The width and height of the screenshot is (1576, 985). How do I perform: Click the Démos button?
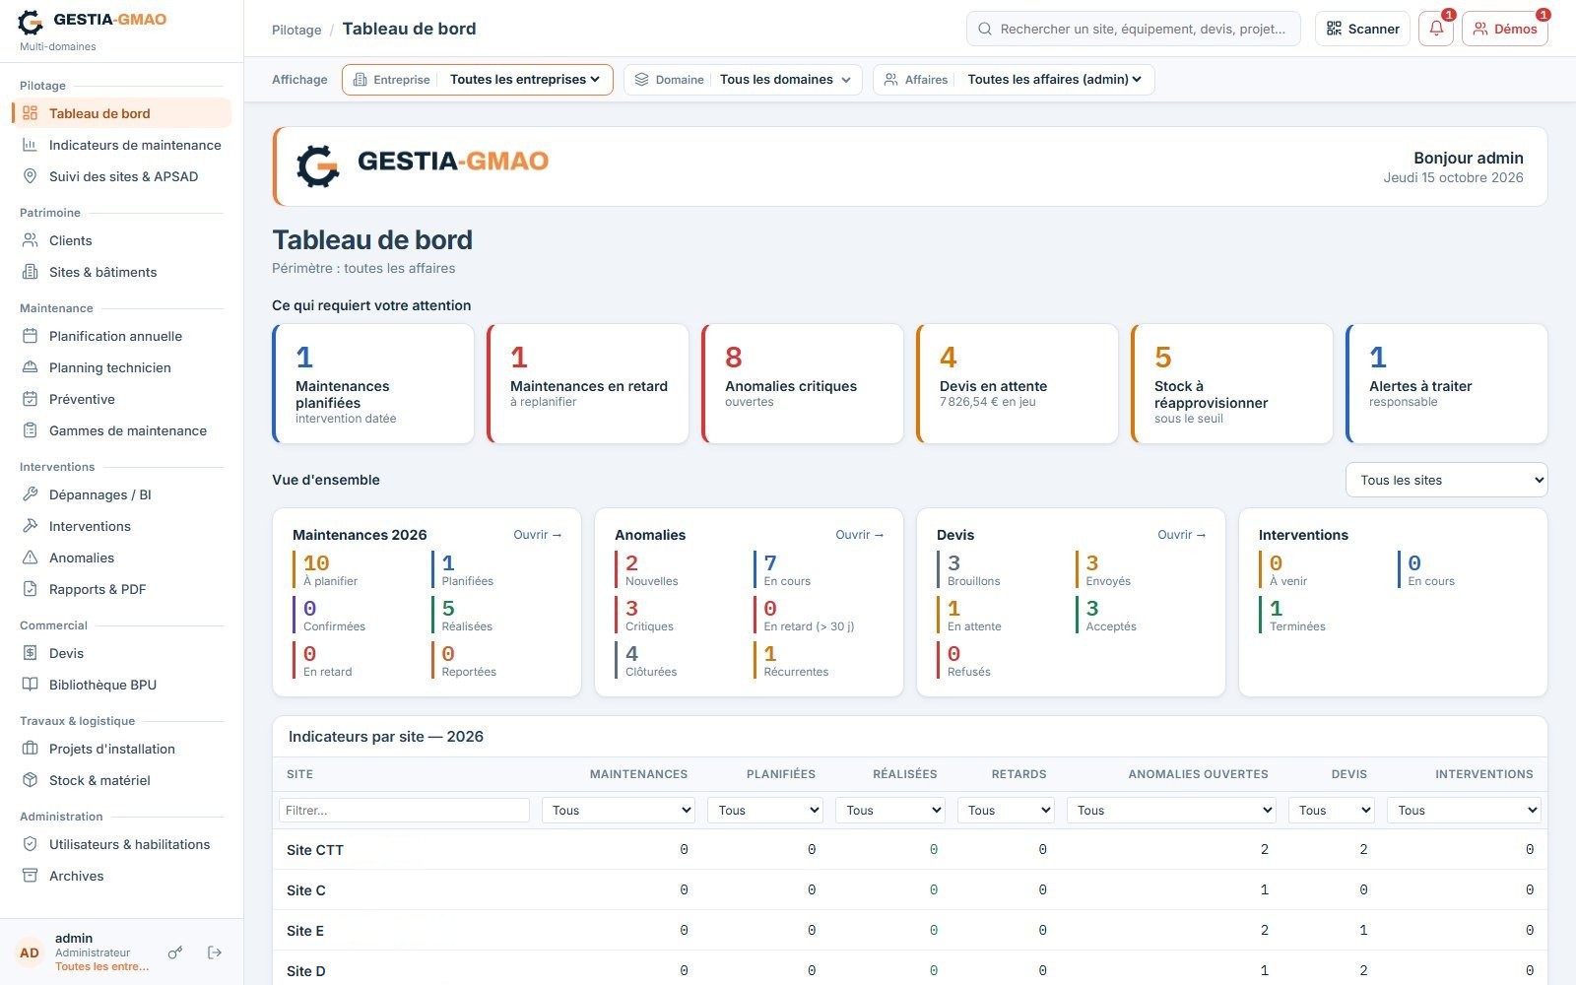[x=1504, y=29]
